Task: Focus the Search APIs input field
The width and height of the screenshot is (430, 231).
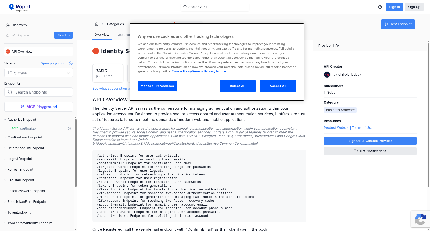Action: coord(215,7)
